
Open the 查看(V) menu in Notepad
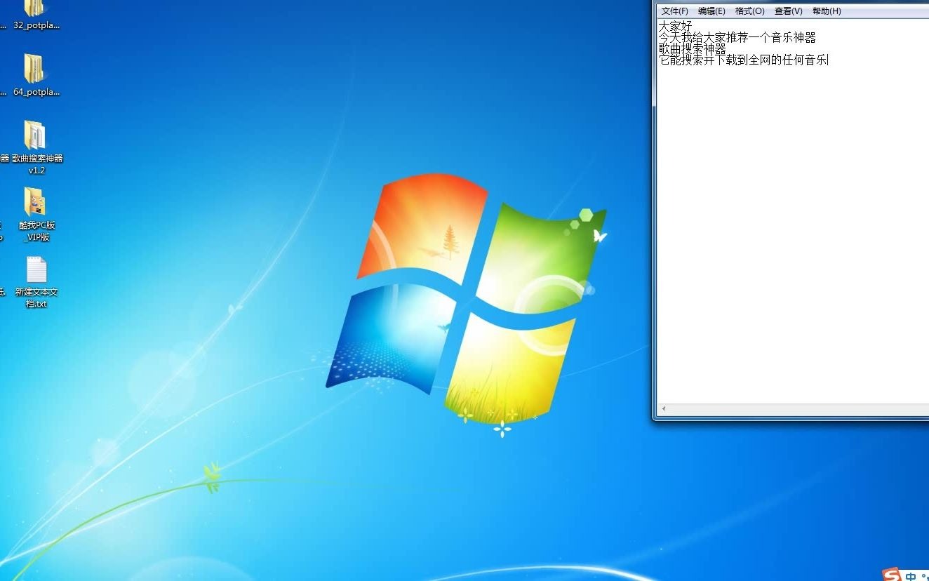788,11
